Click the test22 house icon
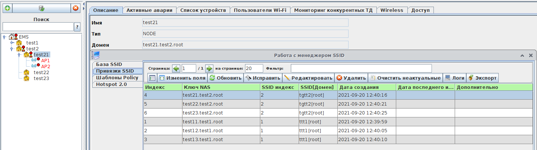 tap(26, 72)
